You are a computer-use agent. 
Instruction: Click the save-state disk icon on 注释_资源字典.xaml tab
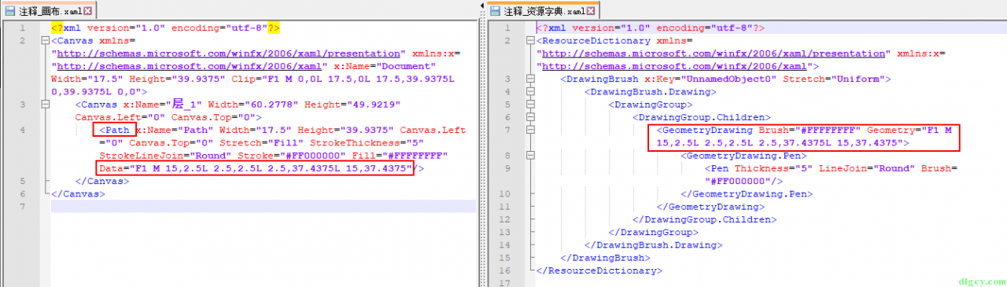495,11
